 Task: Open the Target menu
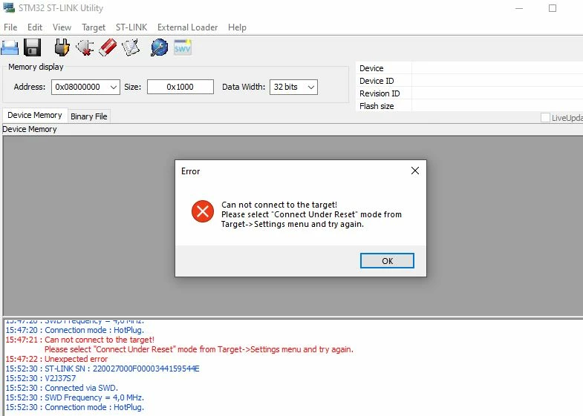94,27
